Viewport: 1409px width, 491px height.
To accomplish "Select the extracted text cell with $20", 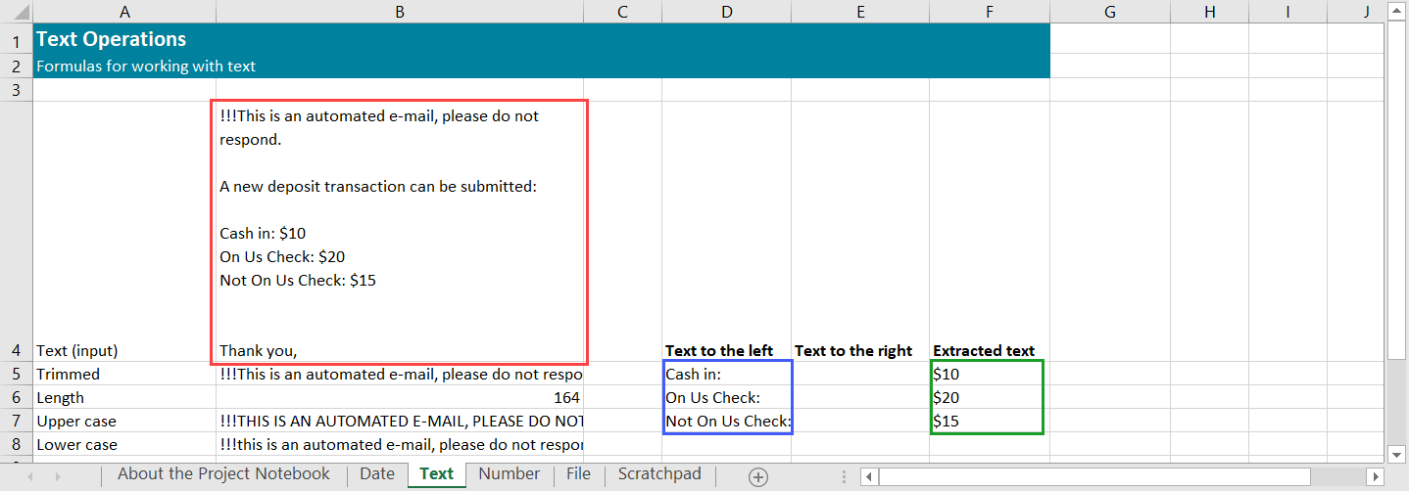I will [x=988, y=398].
